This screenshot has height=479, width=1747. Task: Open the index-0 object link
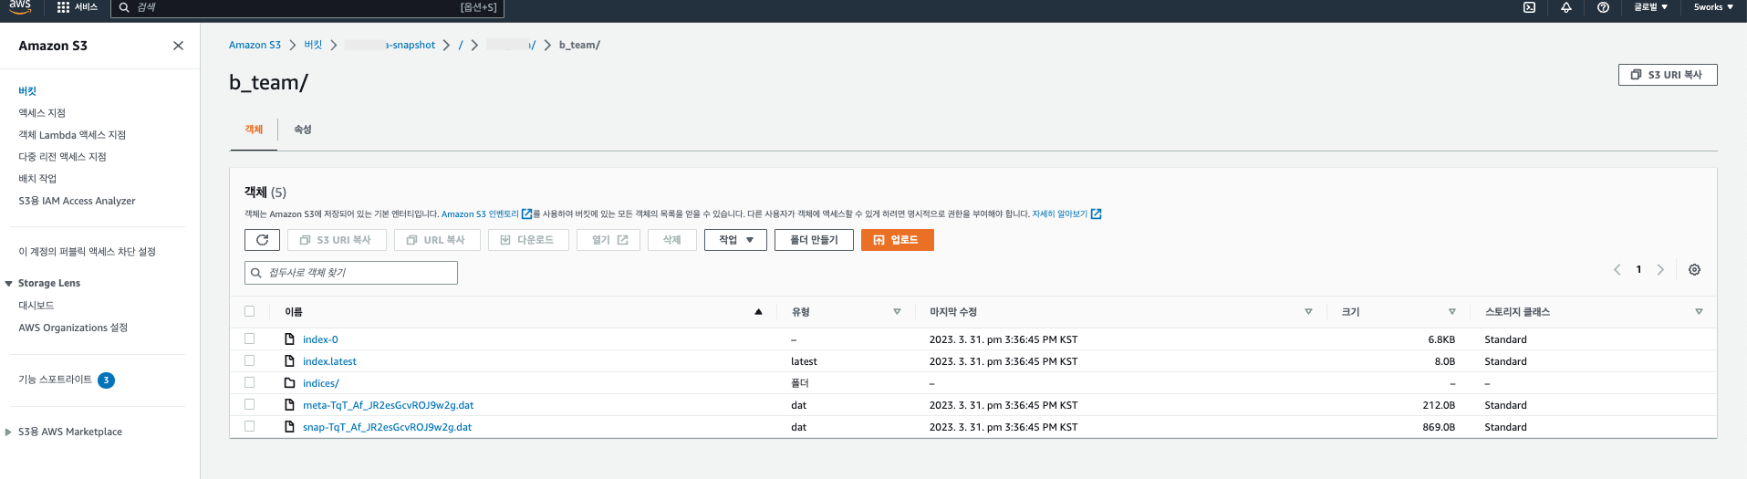tap(320, 339)
